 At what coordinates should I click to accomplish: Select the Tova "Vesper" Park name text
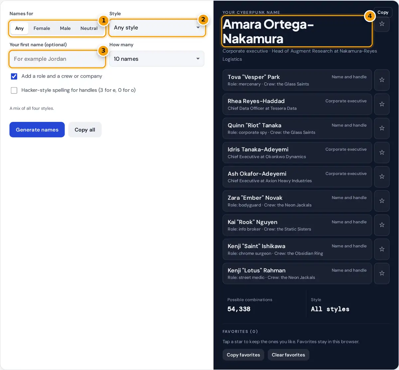[x=254, y=77]
